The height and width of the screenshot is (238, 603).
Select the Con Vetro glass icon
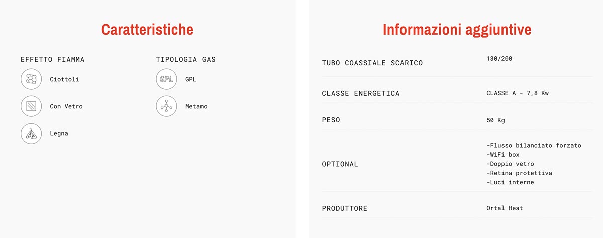31,106
